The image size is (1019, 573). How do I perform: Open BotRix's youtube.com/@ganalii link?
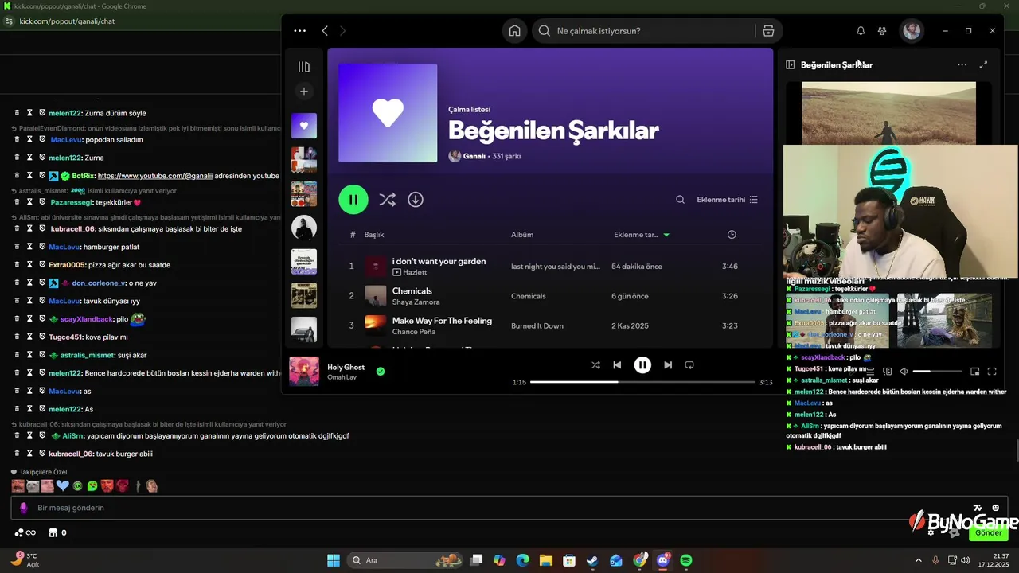coord(154,176)
